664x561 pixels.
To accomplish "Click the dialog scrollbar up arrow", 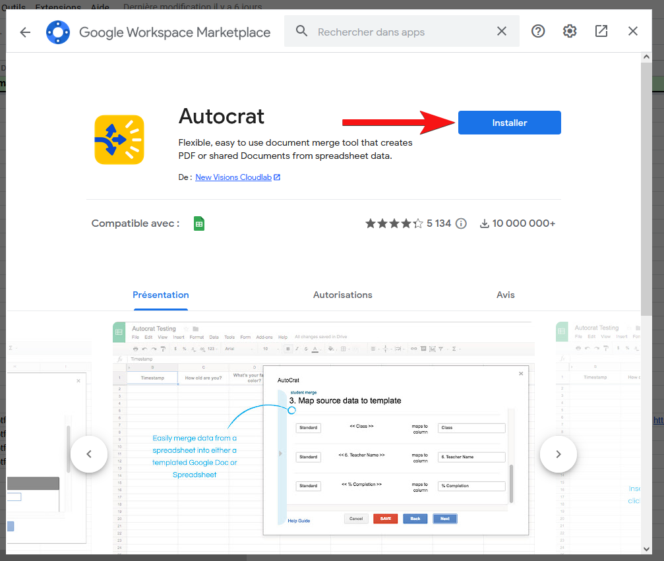I will [646, 57].
